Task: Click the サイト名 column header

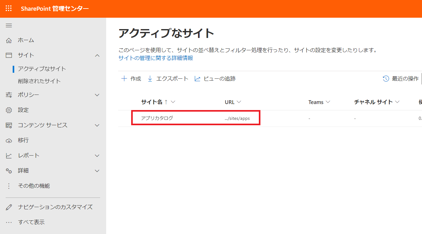Action: [x=152, y=102]
